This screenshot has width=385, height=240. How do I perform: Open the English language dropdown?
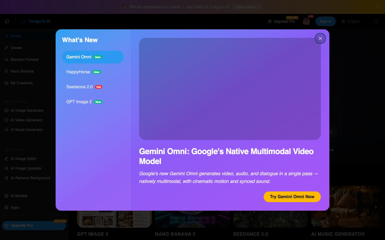click(353, 21)
